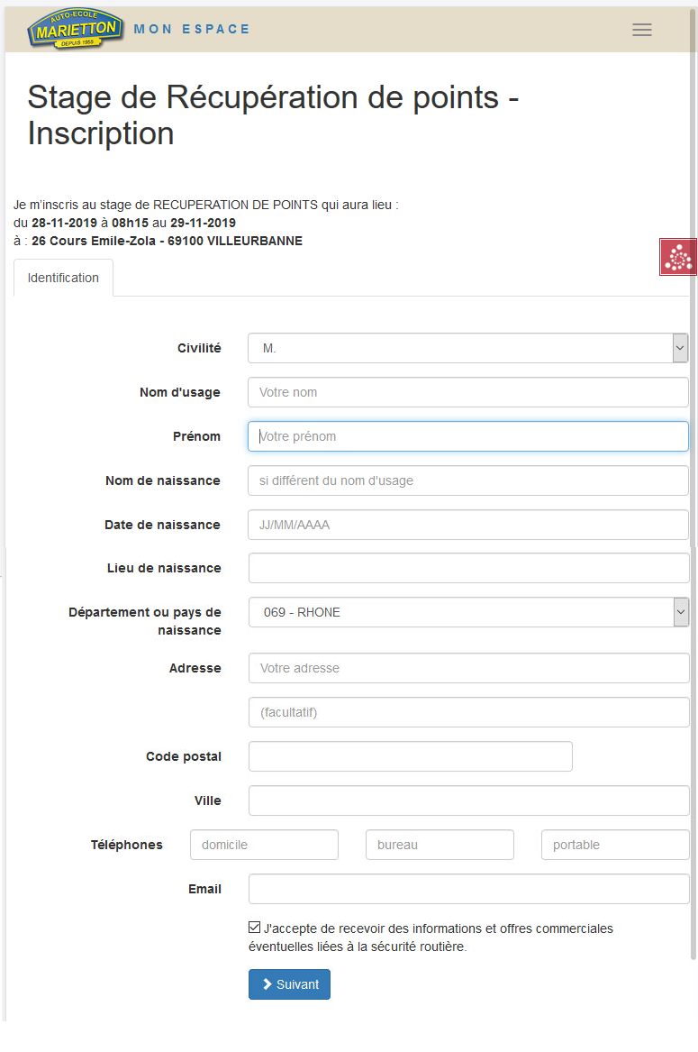Select the Nom de naissance input
The height and width of the screenshot is (1052, 698).
[467, 480]
